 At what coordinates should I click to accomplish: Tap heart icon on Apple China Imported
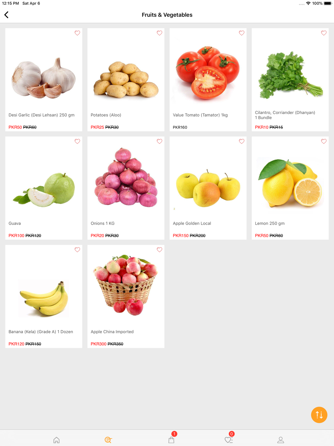159,250
